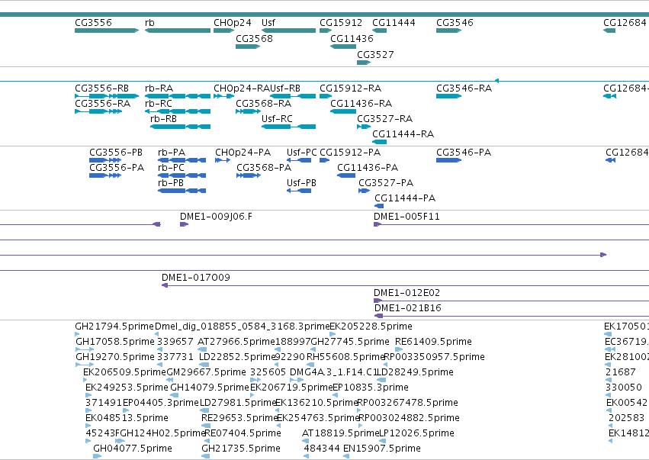Select the CG15912 gene feature

[x=326, y=31]
